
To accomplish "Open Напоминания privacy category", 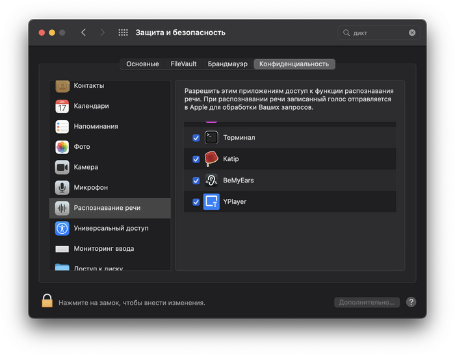I will click(x=96, y=126).
